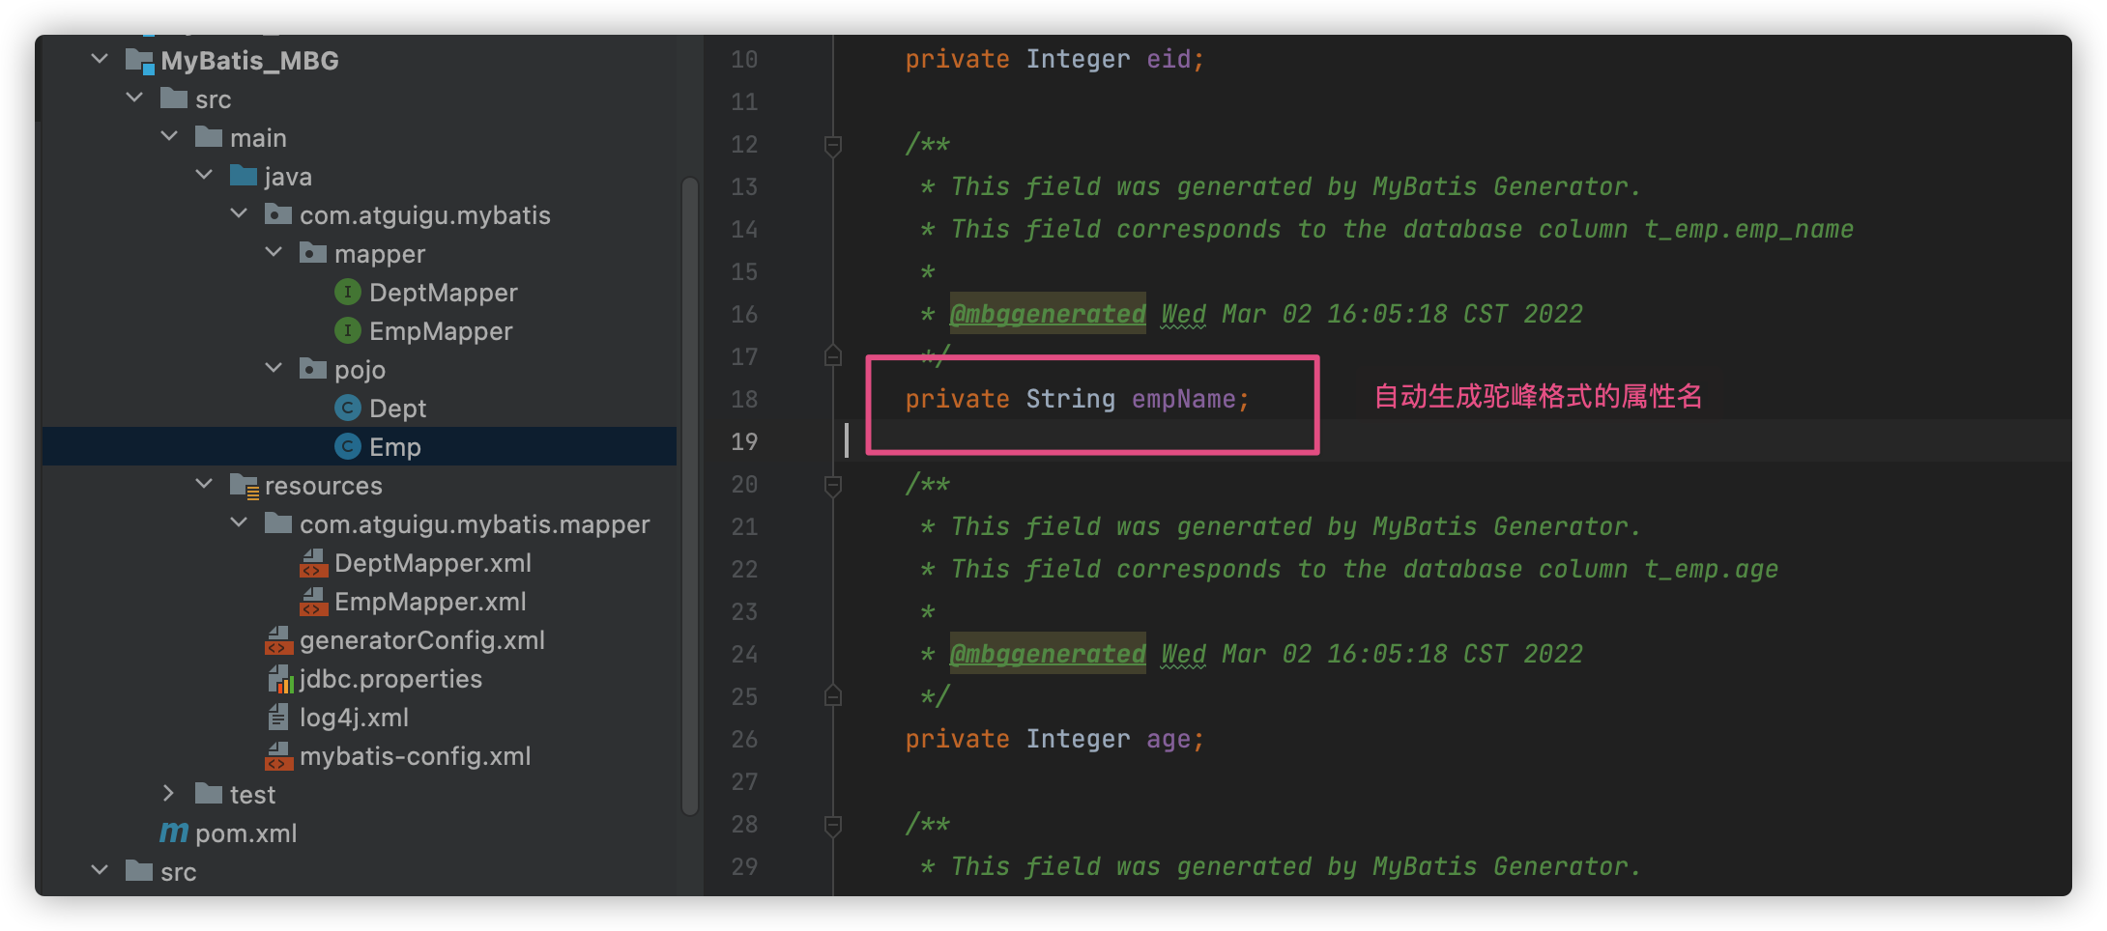Click the Maven icon beside pom.xml

[172, 832]
